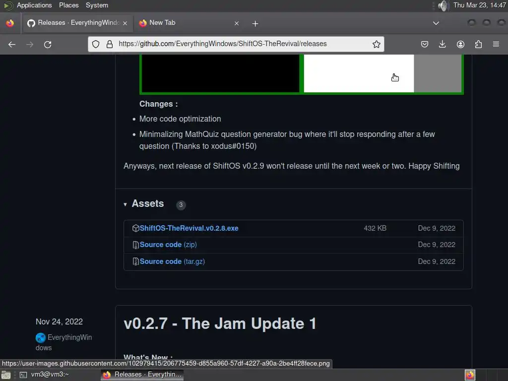
Task: Open the Extensions puzzle icon
Action: [x=478, y=44]
